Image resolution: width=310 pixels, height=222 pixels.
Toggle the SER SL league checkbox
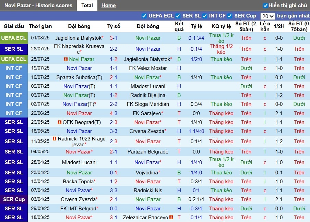(x=178, y=16)
